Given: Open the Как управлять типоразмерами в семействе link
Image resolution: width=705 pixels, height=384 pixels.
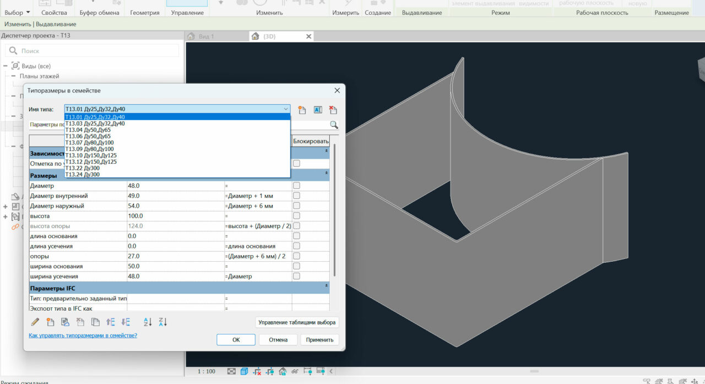Looking at the screenshot, I should point(83,336).
